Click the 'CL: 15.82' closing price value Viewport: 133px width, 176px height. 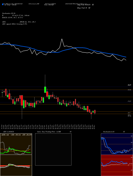click(49, 5)
